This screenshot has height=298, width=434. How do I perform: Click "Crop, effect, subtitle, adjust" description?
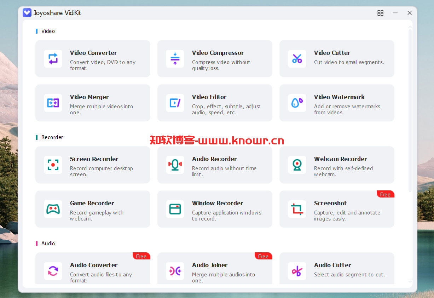pos(226,107)
